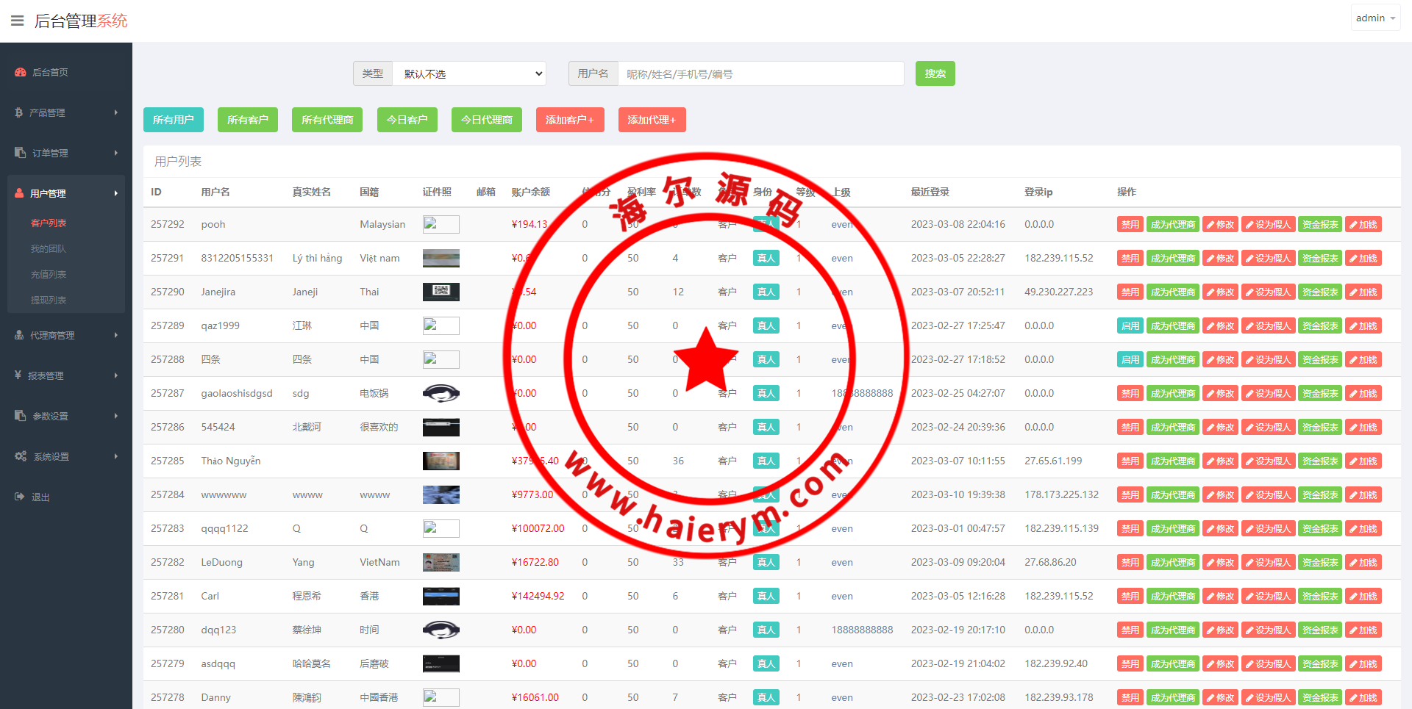Click the gears icon beside 系统设置

click(x=21, y=456)
